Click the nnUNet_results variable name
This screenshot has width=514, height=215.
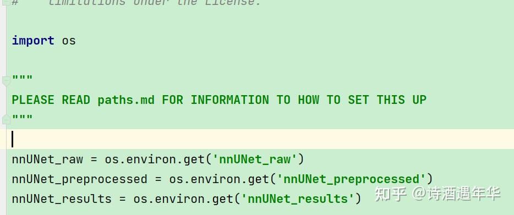click(x=62, y=199)
